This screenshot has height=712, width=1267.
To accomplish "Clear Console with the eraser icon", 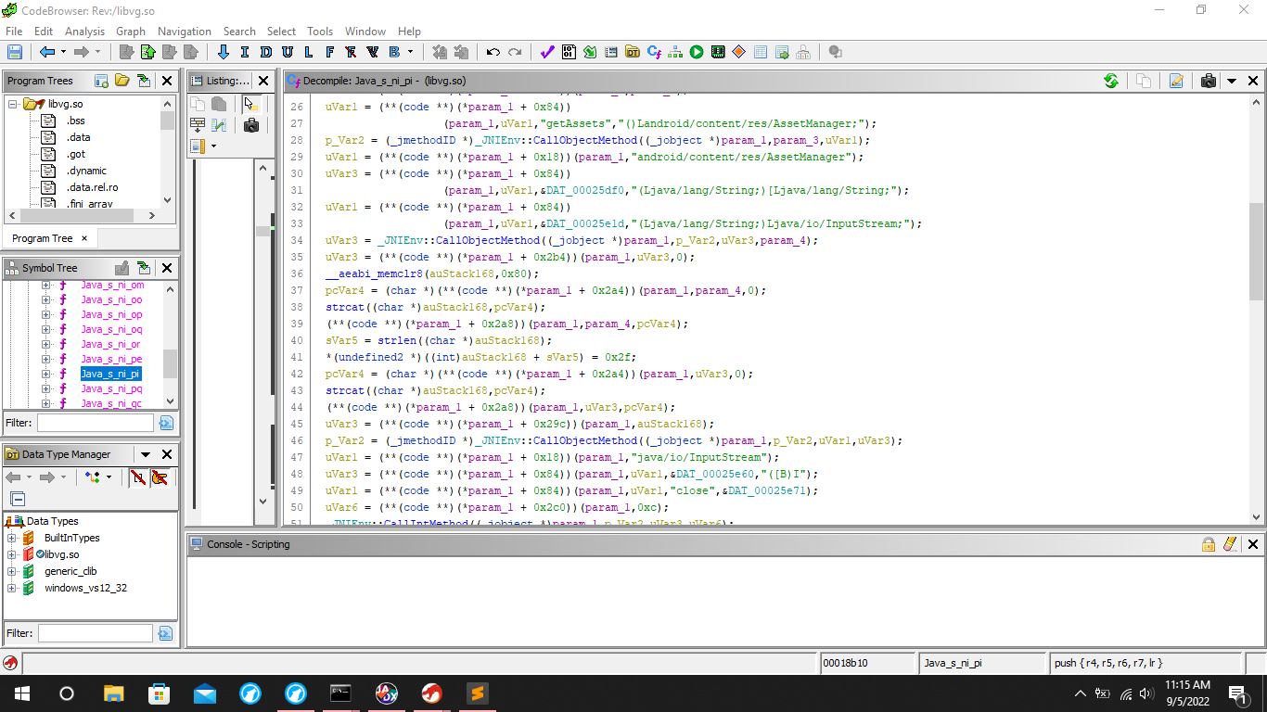I will 1230,544.
